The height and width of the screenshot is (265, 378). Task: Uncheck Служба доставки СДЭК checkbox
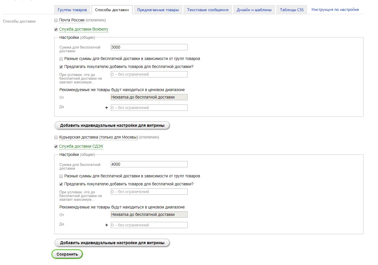pyautogui.click(x=56, y=146)
